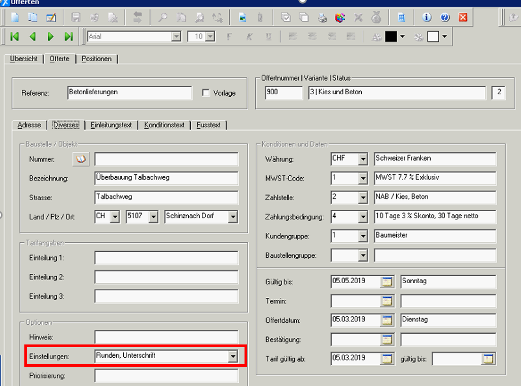Open the Kundengruppe dropdown
Image resolution: width=521 pixels, height=386 pixels.
point(362,236)
